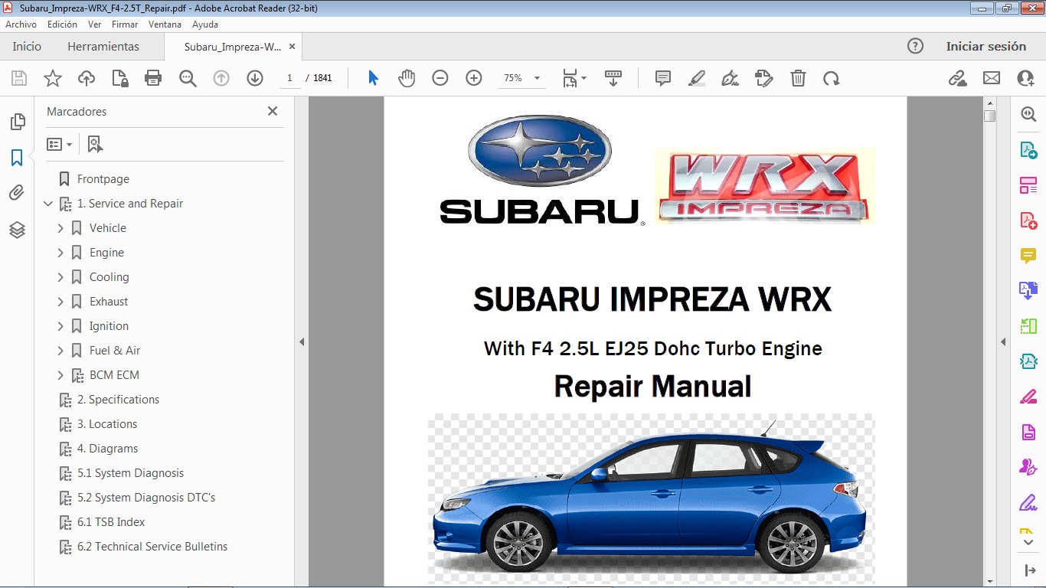1046x588 pixels.
Task: Zoom in with the plus icon
Action: (x=474, y=78)
